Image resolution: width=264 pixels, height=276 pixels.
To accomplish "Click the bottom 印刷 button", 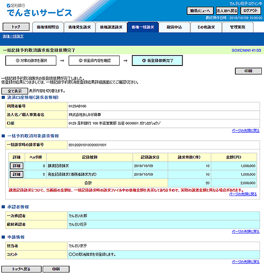I will (56, 269).
